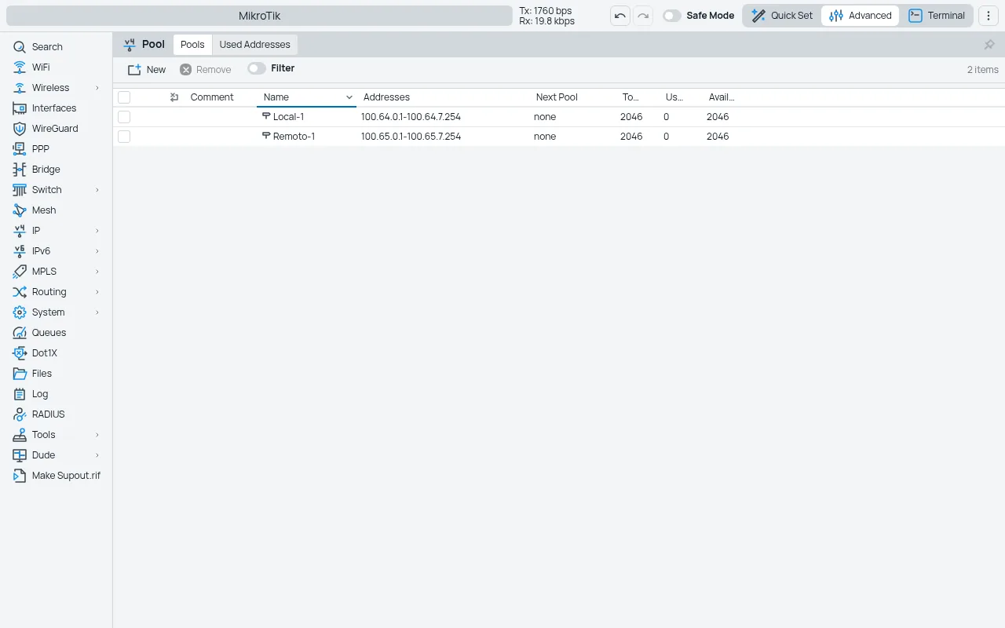Click Make Supout.rif icon
Screen dimensions: 1005x628
point(20,476)
